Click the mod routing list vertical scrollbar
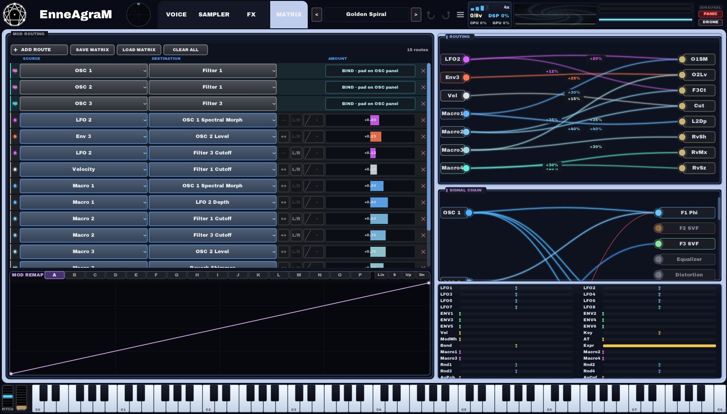 [x=428, y=146]
